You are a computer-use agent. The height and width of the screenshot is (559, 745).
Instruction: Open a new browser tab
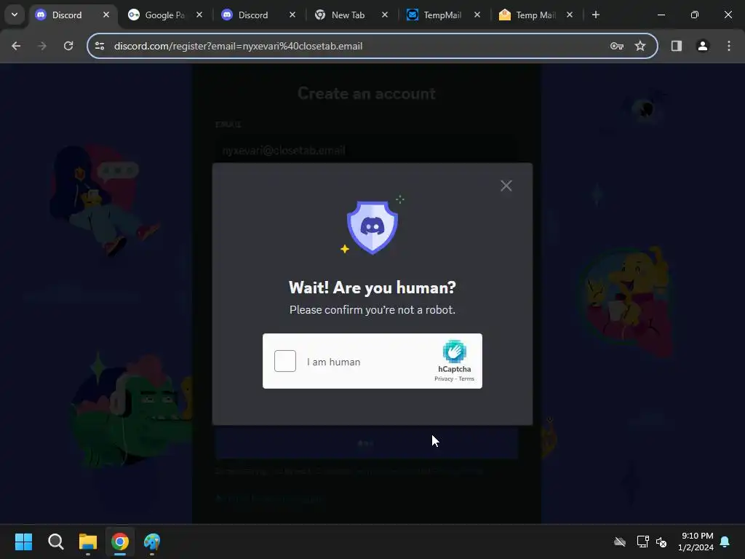(x=596, y=15)
